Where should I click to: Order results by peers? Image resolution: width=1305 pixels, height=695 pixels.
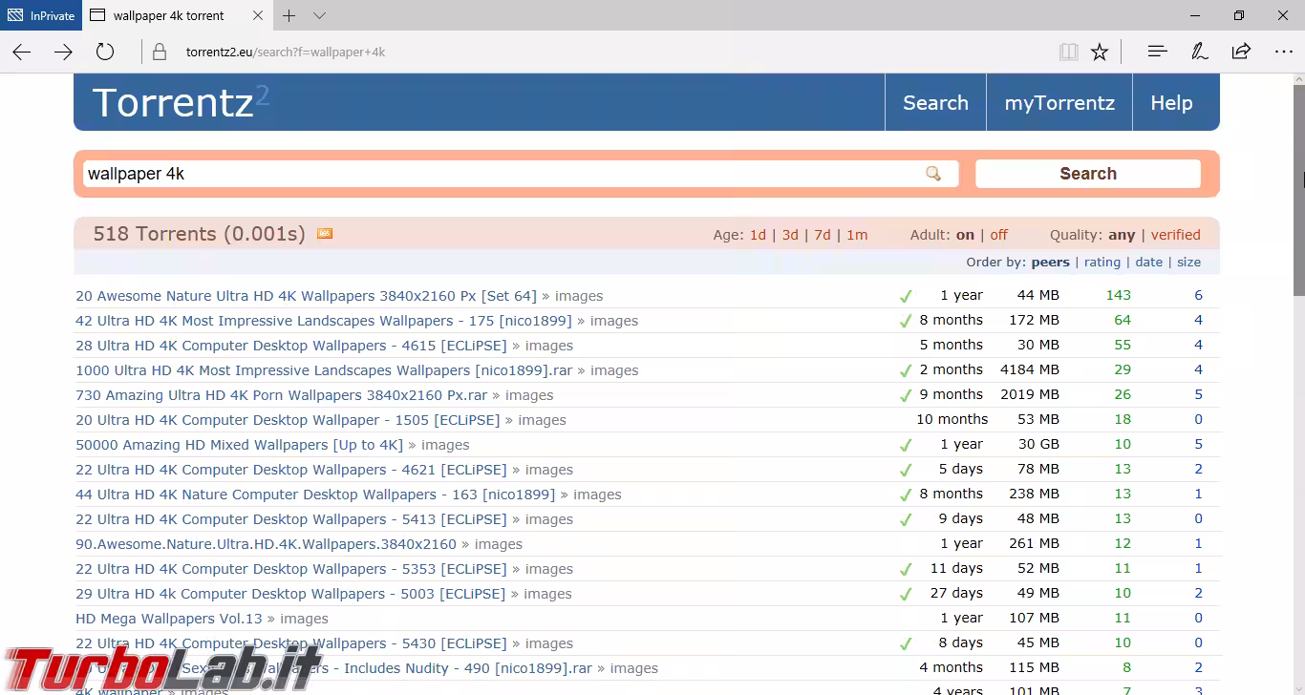(1050, 263)
